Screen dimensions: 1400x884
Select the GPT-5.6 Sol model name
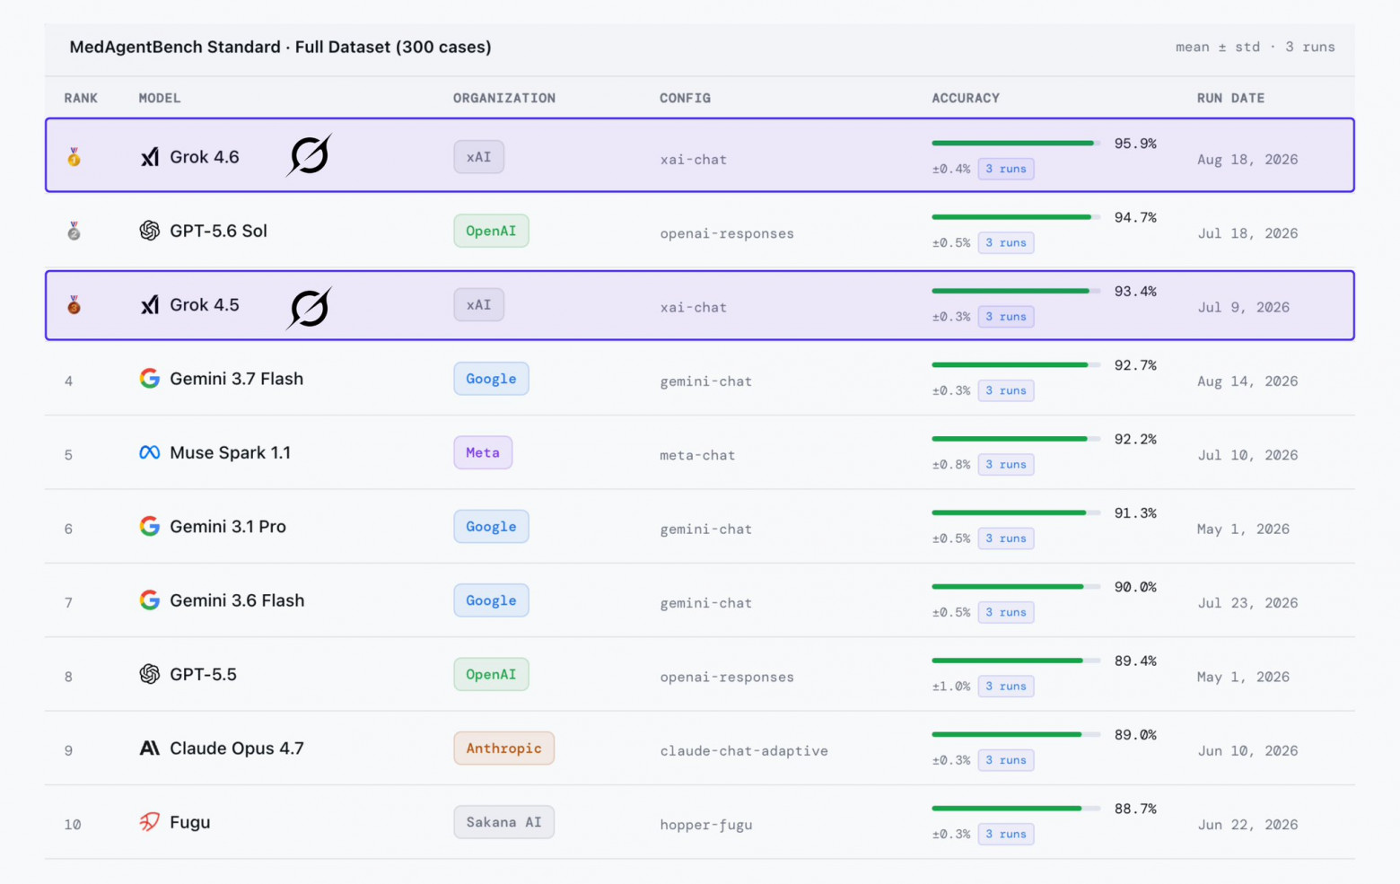(x=219, y=231)
